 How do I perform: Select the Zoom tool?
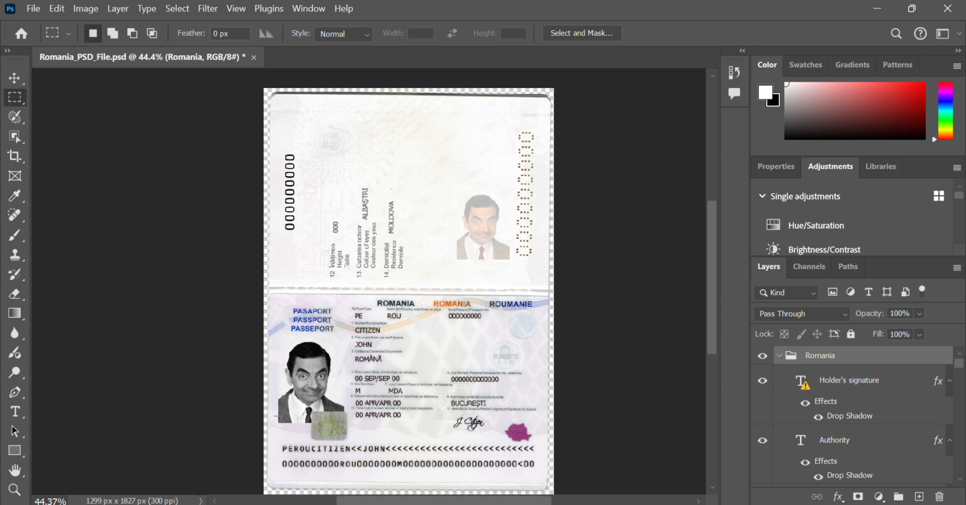coord(14,489)
